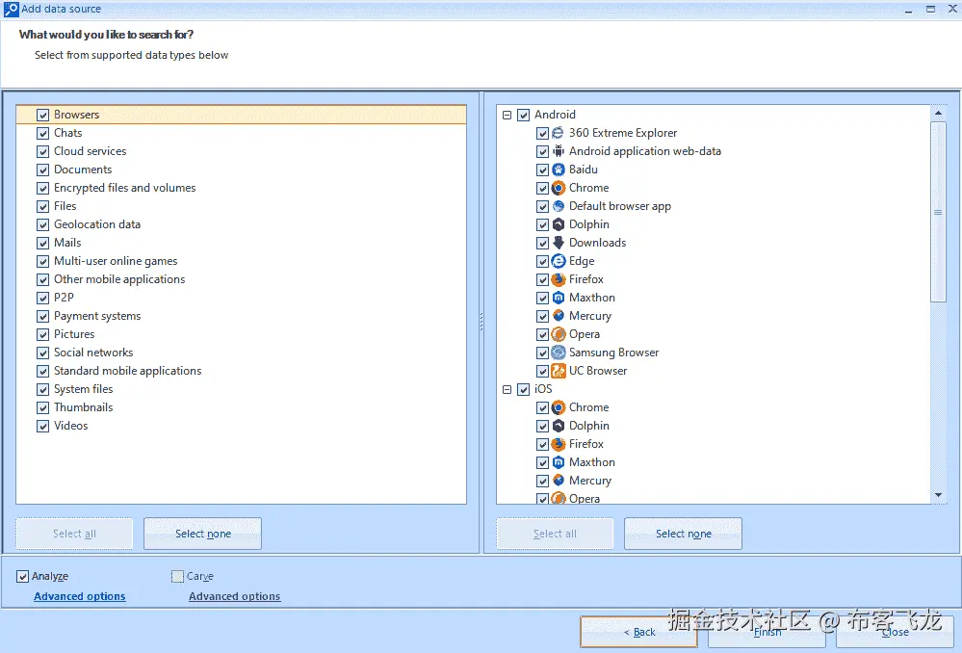The image size is (962, 653).
Task: Click the Maxthon icon under Android
Action: point(558,298)
